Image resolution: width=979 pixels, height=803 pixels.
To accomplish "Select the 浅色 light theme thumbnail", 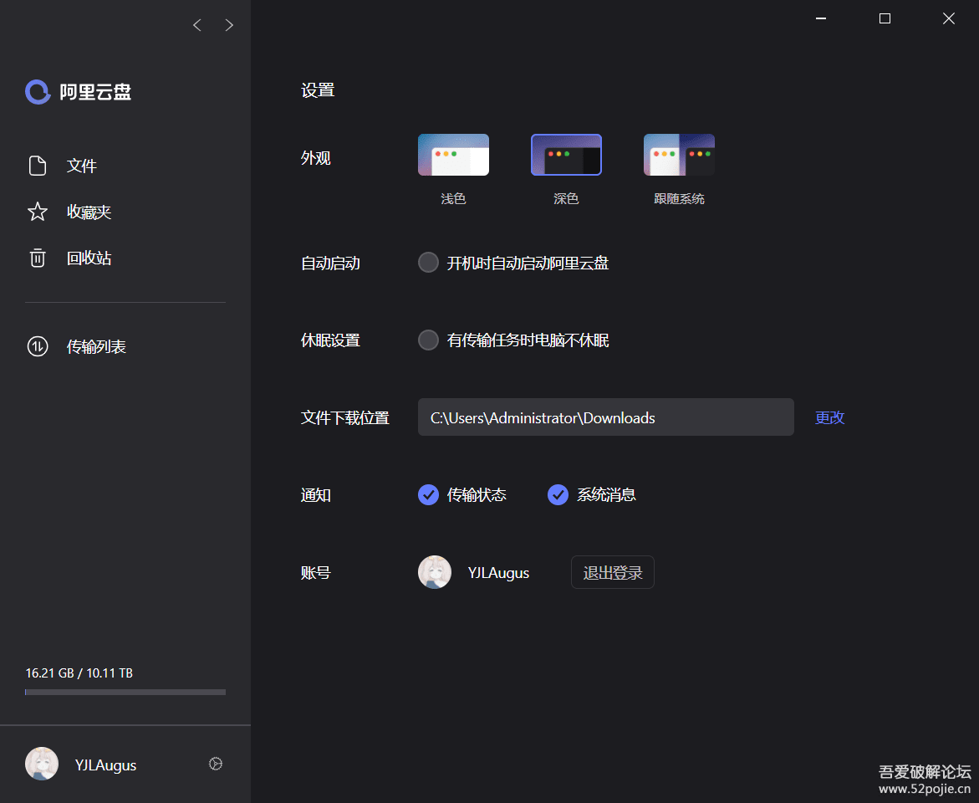I will (453, 155).
